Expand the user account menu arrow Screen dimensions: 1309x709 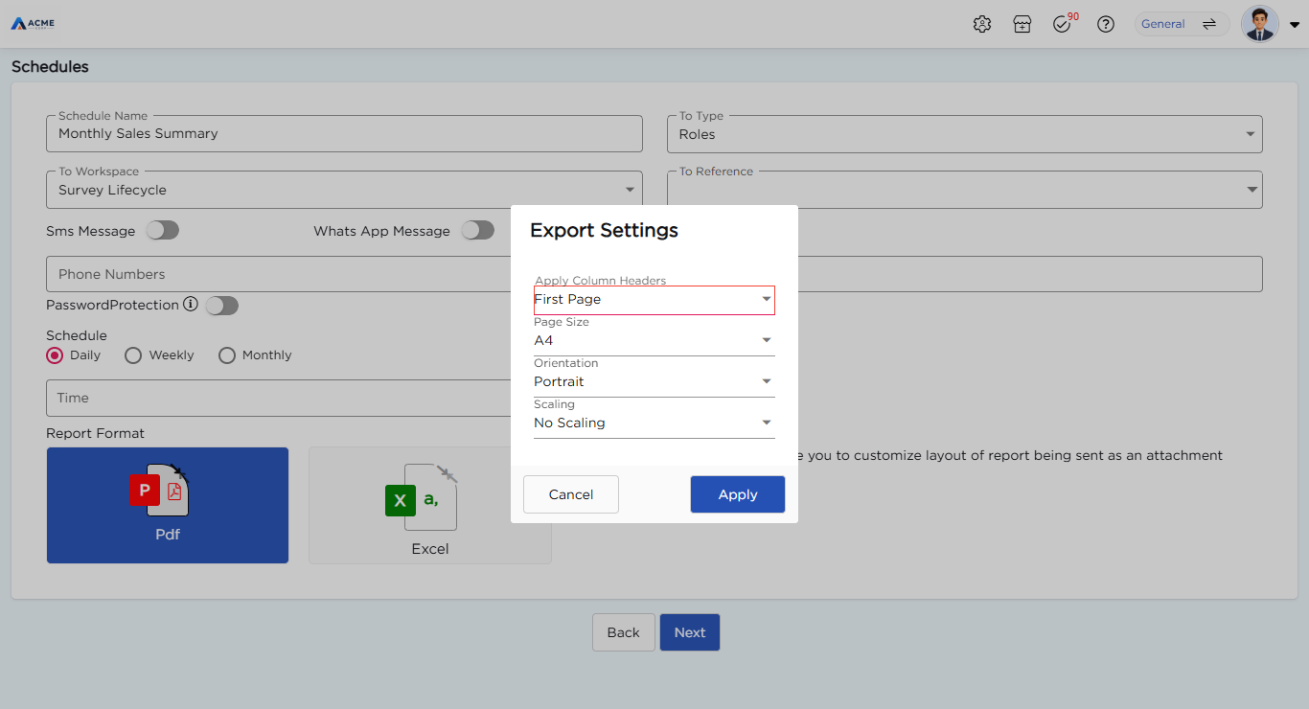coord(1295,26)
